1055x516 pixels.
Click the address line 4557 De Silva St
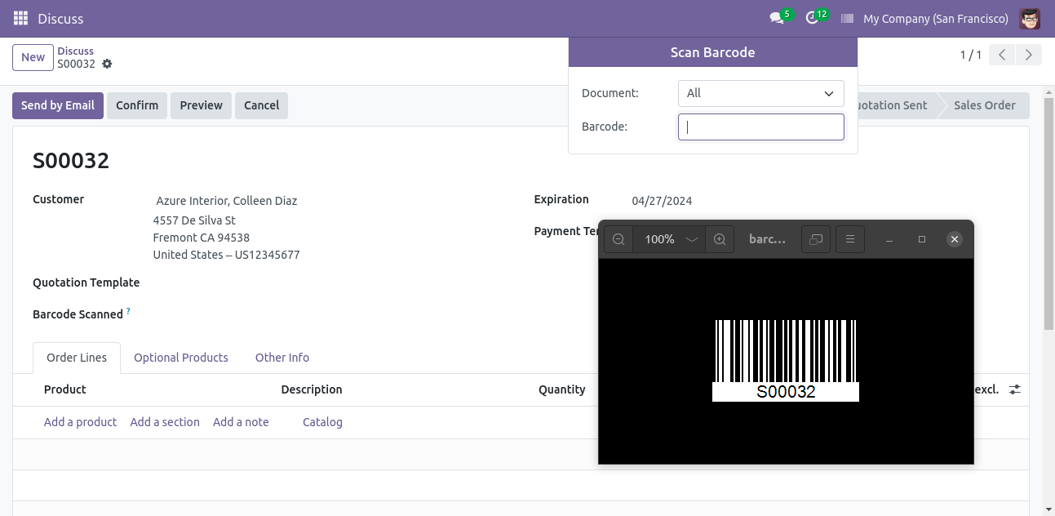click(x=194, y=220)
